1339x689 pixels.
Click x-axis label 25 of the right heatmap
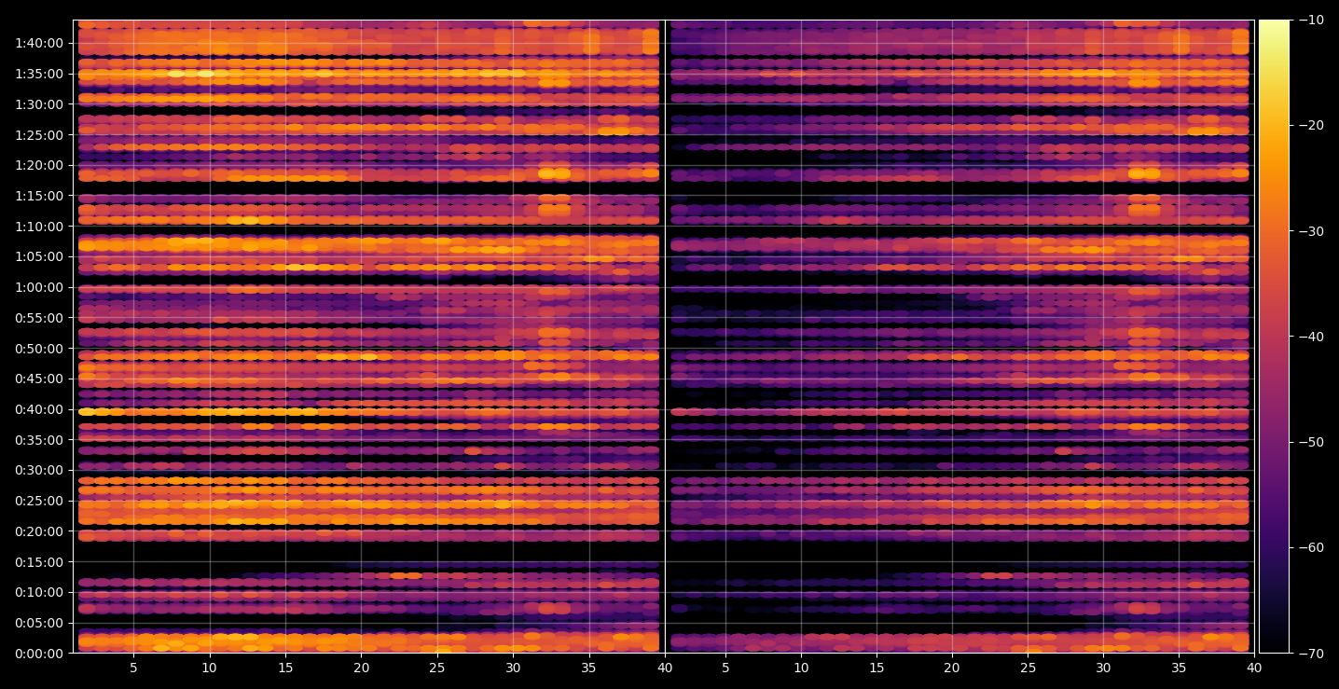1028,668
